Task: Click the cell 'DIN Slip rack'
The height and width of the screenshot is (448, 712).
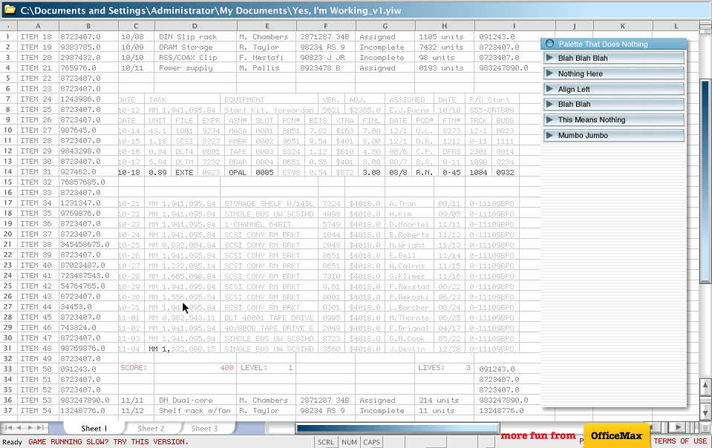Action: click(x=195, y=37)
